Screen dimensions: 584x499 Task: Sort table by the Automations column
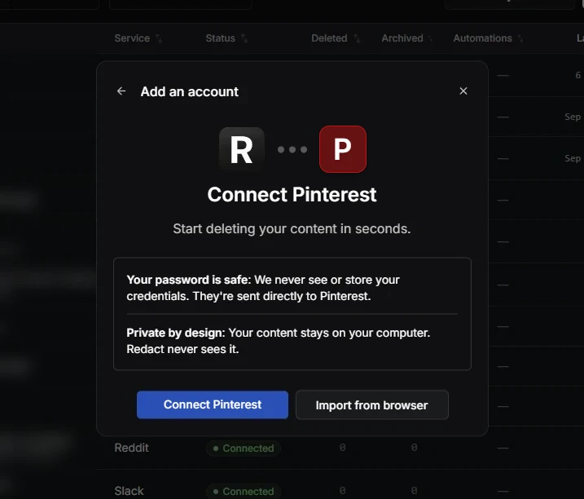488,38
